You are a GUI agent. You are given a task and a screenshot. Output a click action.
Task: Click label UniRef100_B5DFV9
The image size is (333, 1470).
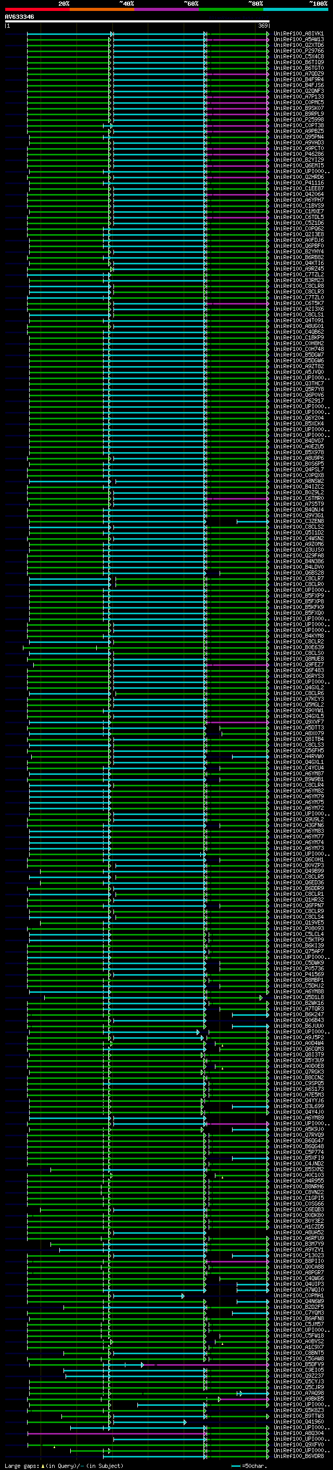[x=299, y=1365]
